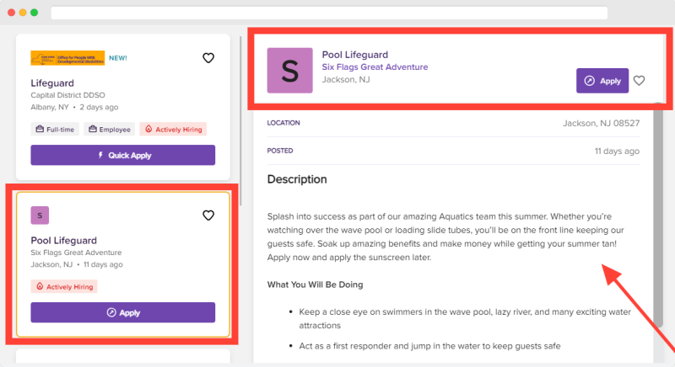
Task: Click Actively Hiring tag on Lifeguard card
Action: pos(173,129)
